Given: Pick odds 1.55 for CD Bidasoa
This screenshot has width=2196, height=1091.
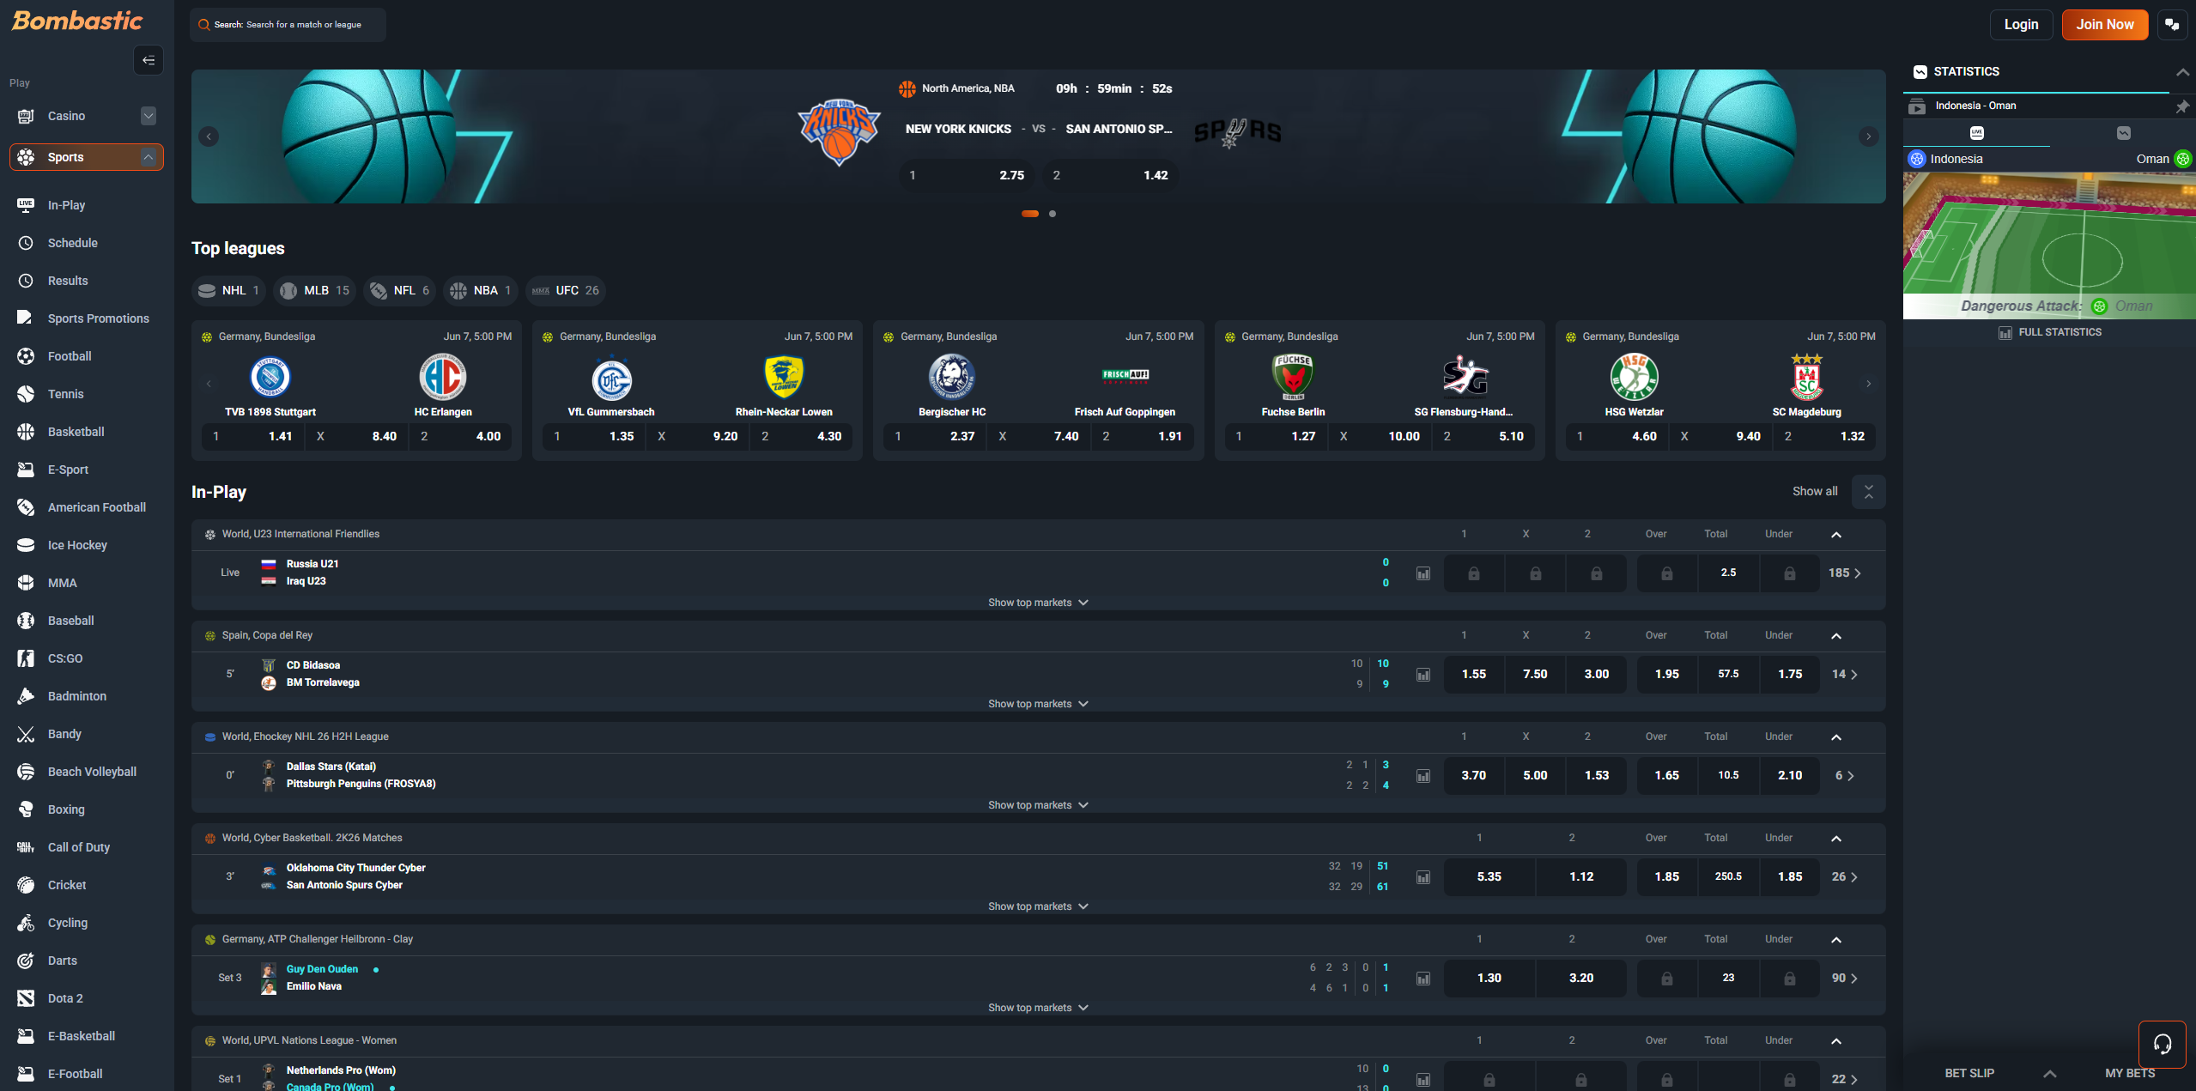Looking at the screenshot, I should pos(1474,675).
